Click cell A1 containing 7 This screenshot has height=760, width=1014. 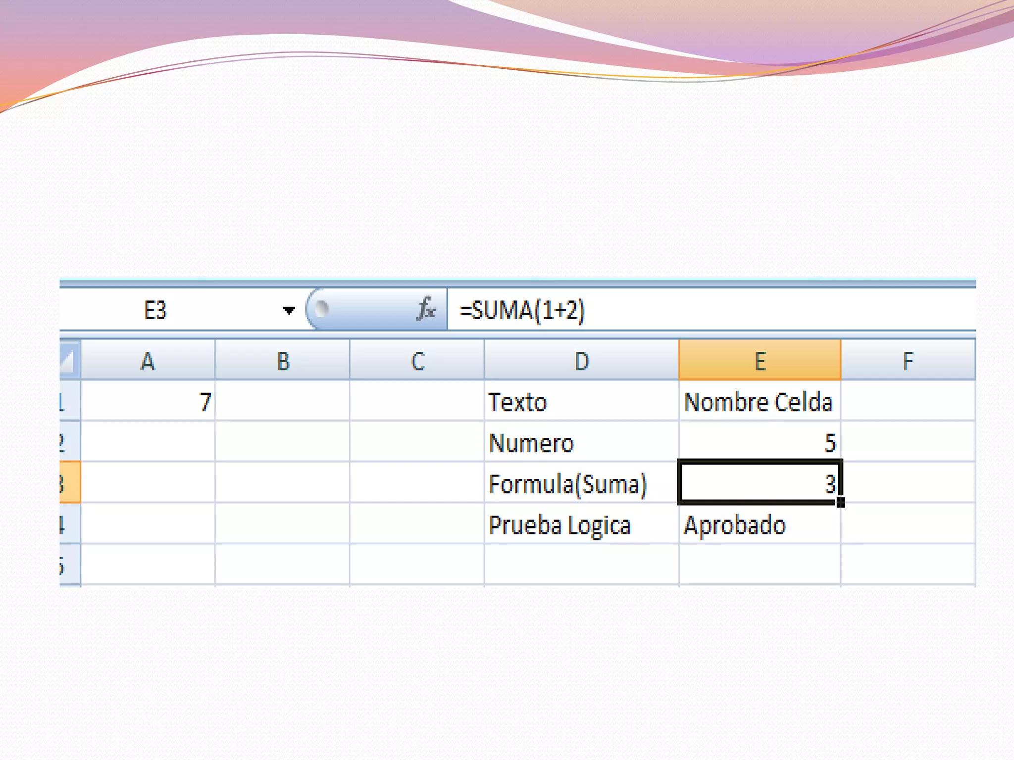148,401
